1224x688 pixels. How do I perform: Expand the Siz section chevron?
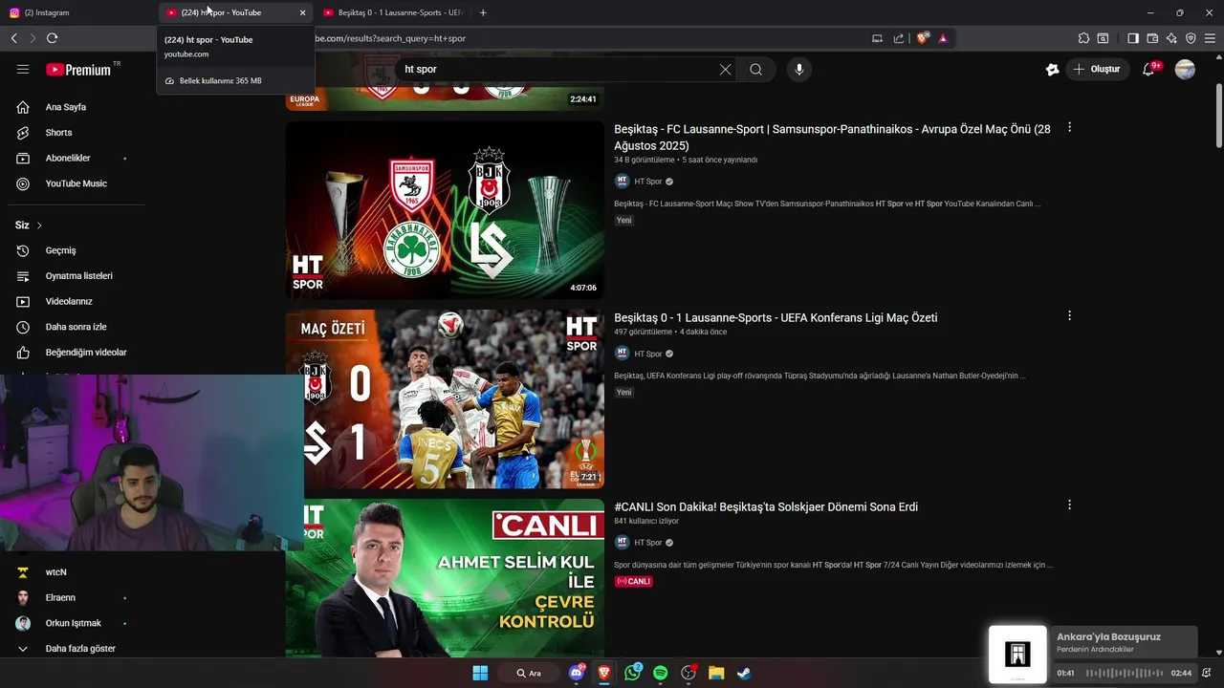[x=39, y=226]
